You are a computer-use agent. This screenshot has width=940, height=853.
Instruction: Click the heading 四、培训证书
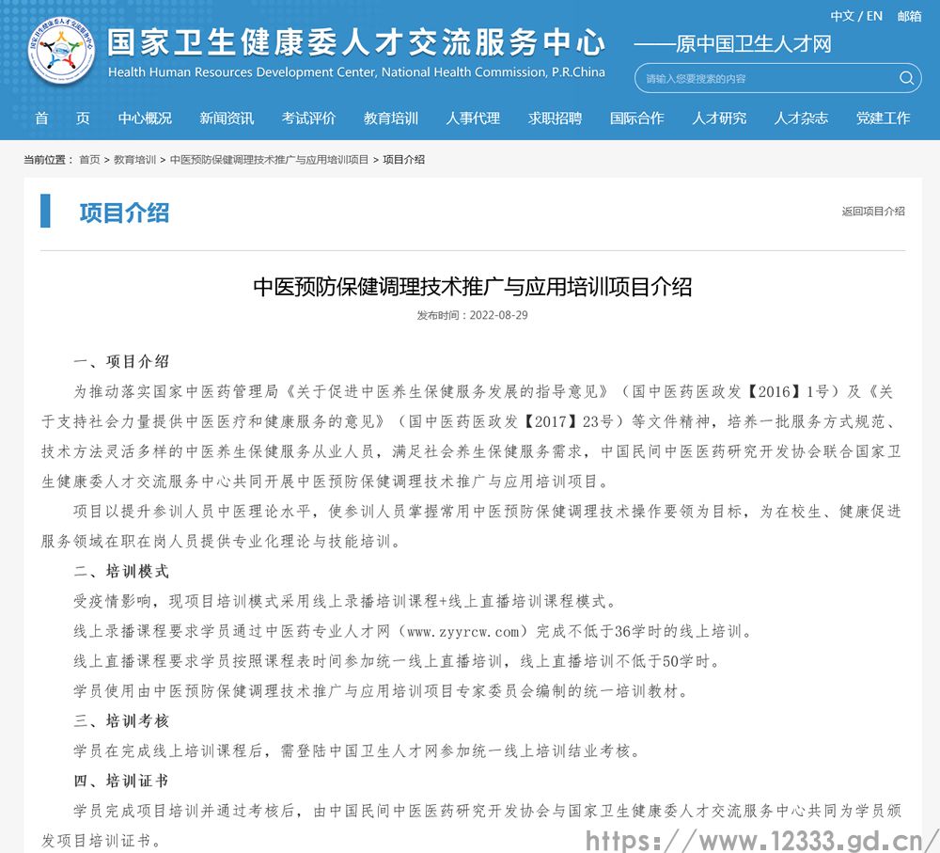(x=121, y=781)
